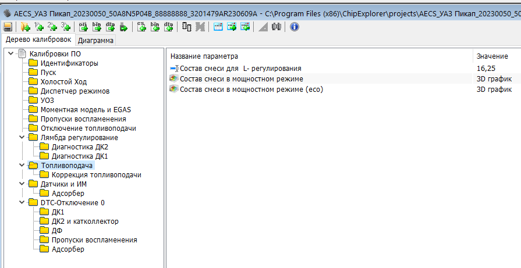Click the first table view toolbar icon
Screen dimensions: 521x268
[218, 27]
